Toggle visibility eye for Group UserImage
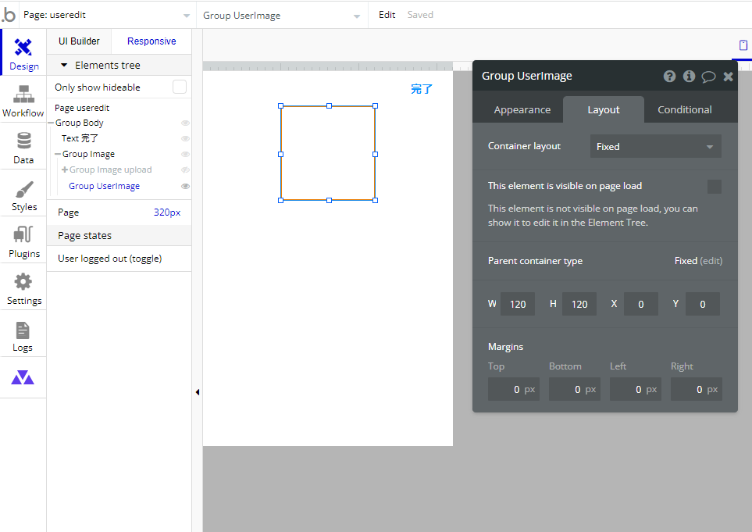The image size is (752, 532). (185, 186)
